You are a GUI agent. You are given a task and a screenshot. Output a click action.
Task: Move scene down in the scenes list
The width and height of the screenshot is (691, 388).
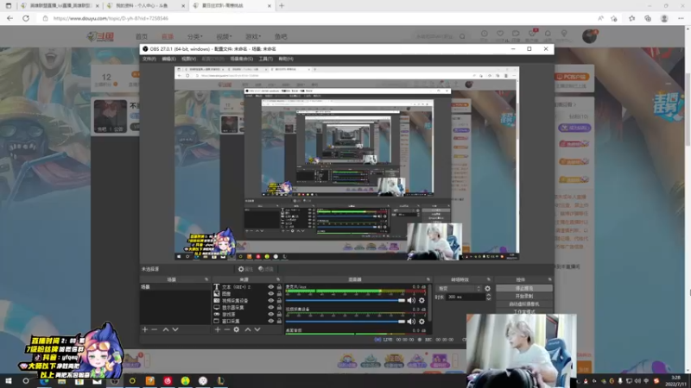click(175, 329)
